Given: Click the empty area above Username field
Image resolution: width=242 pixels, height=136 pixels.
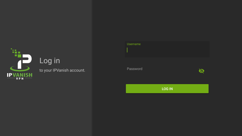Looking at the screenshot, I should tap(167, 20).
